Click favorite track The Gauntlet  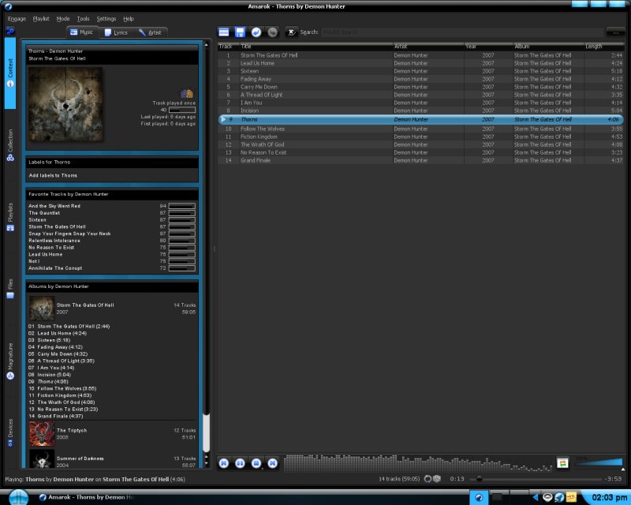[44, 212]
